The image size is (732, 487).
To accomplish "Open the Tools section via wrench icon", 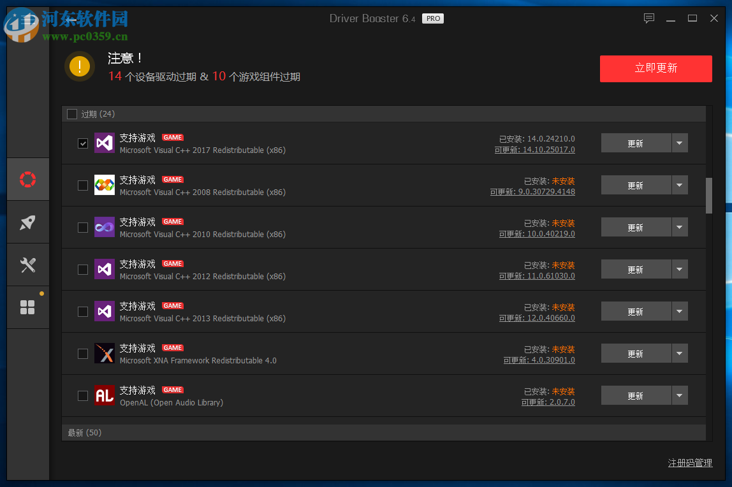I will [27, 265].
